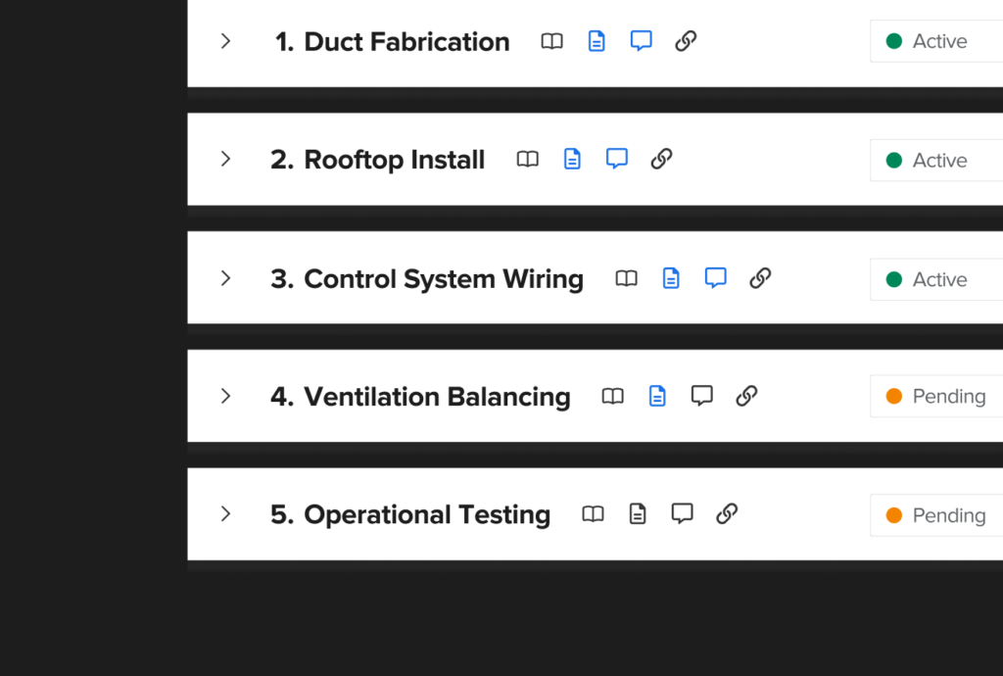Open the comments bubble for Rooftop Install
Image resolution: width=1003 pixels, height=676 pixels.
616,159
